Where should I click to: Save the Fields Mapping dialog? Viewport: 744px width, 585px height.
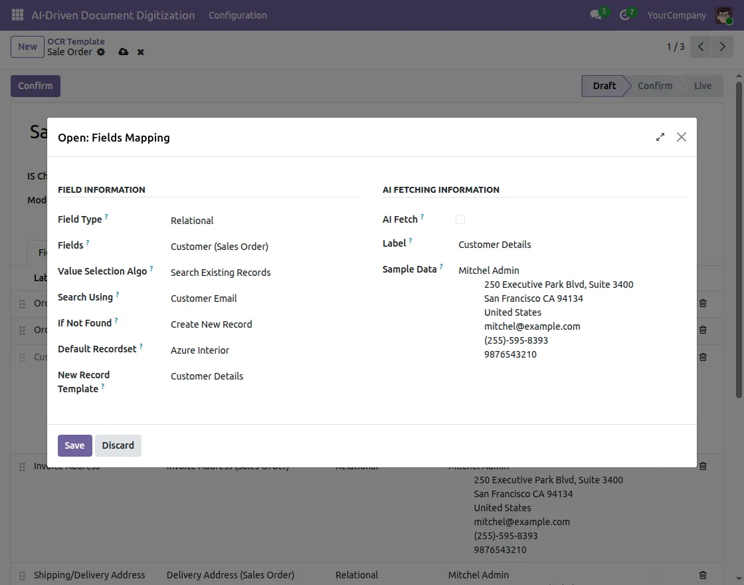click(x=74, y=445)
